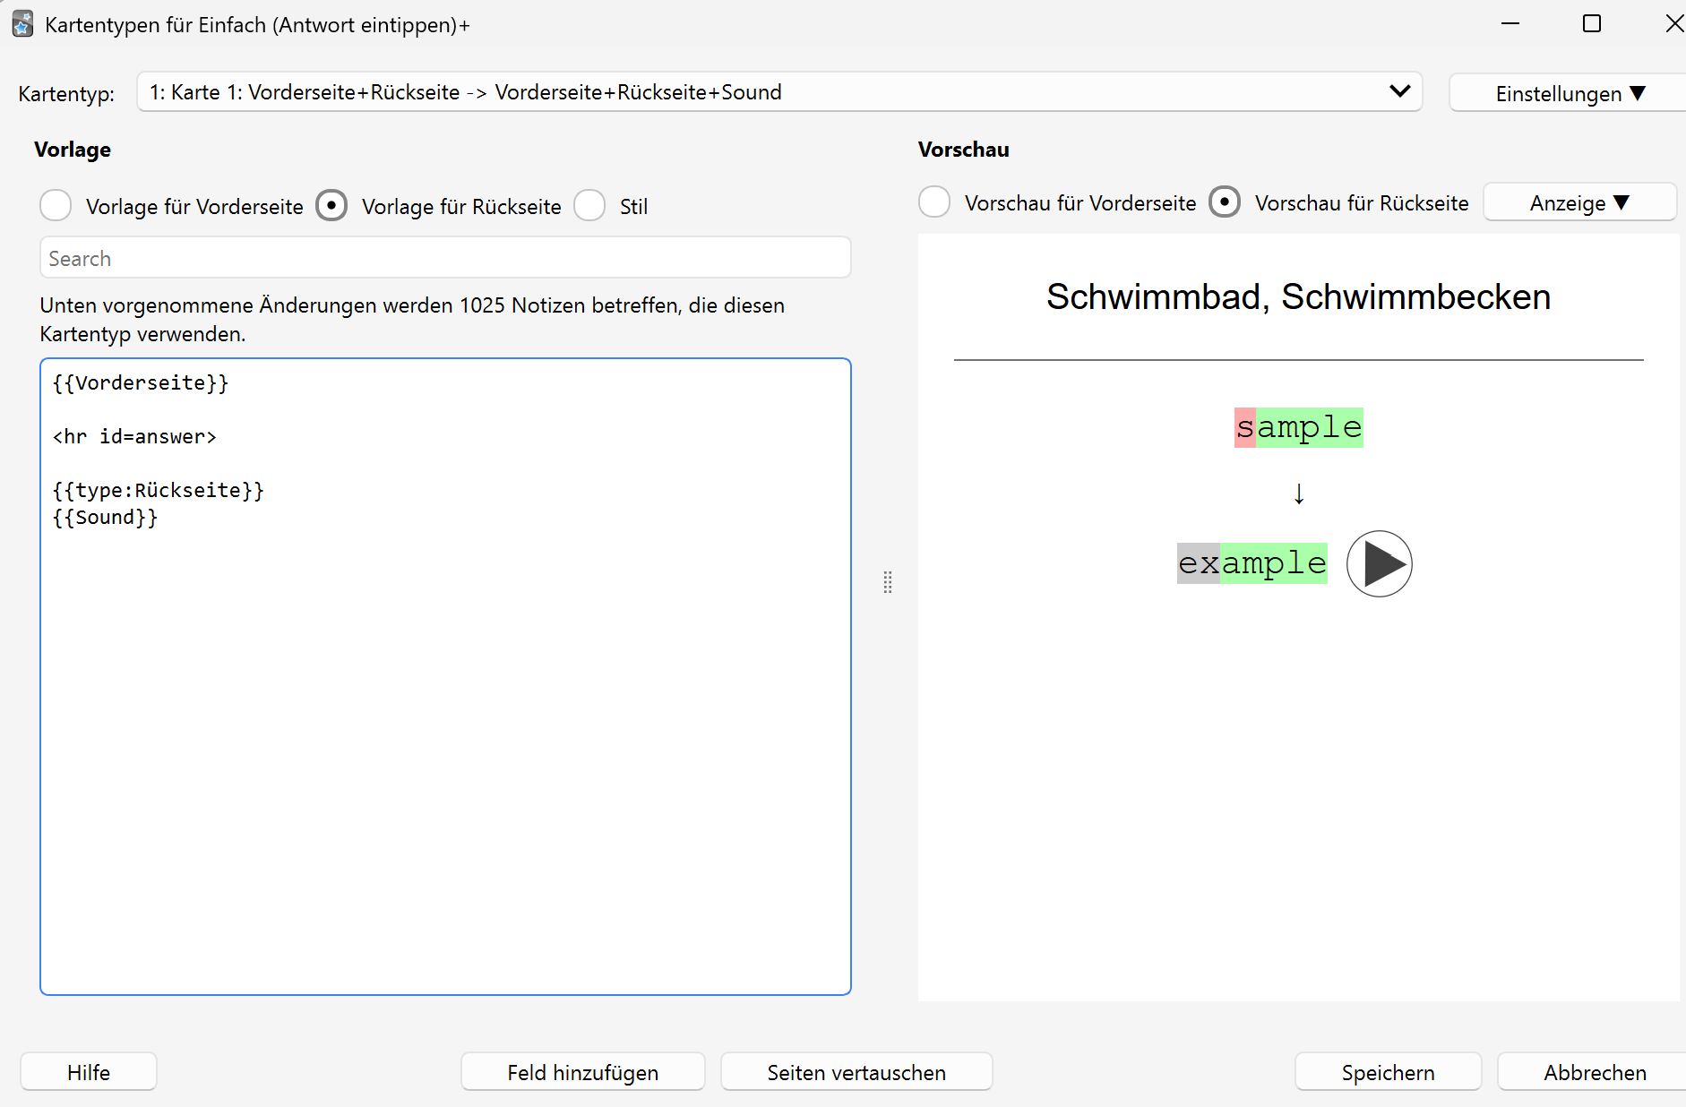The width and height of the screenshot is (1686, 1107).
Task: Click the {{type:Rückseite}} line in template
Action: pyautogui.click(x=159, y=490)
